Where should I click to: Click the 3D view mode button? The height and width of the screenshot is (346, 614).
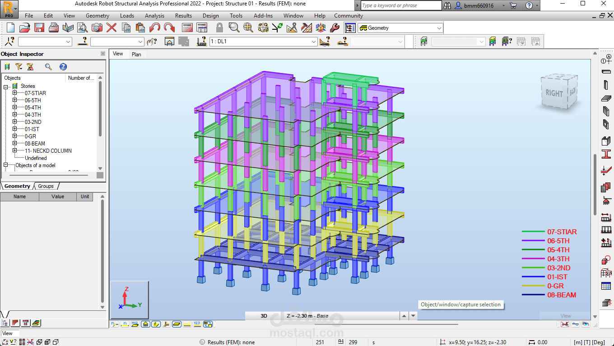[x=264, y=316]
